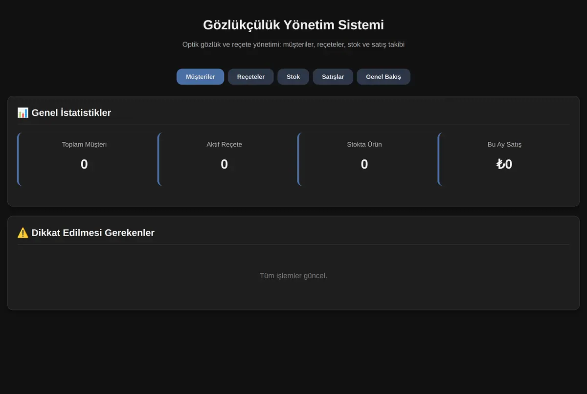Click the Gözlükçülük Yönetim Sistemi title
Screen dimensions: 587x394
tap(293, 25)
